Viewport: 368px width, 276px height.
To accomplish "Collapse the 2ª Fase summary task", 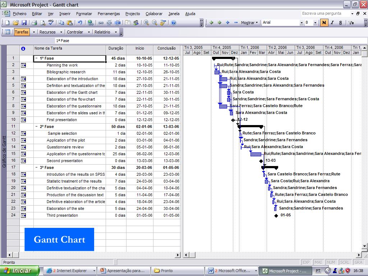I will pyautogui.click(x=37, y=126).
